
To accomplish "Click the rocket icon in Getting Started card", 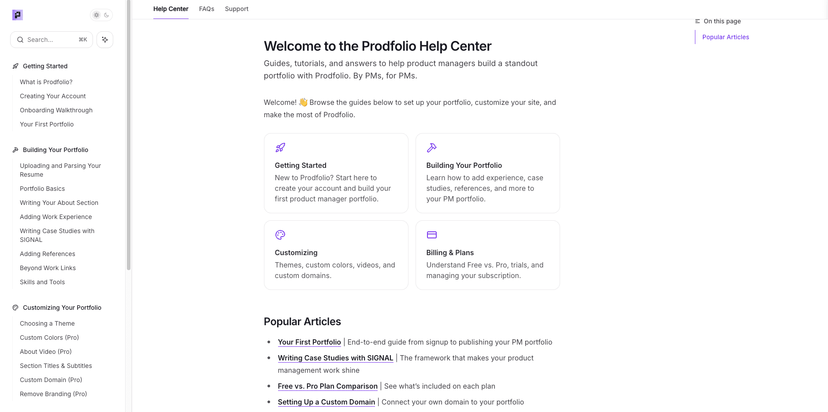I will pos(280,148).
